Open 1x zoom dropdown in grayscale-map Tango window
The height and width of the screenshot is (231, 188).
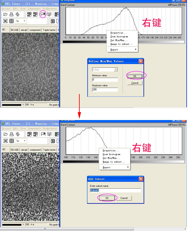click(24, 21)
